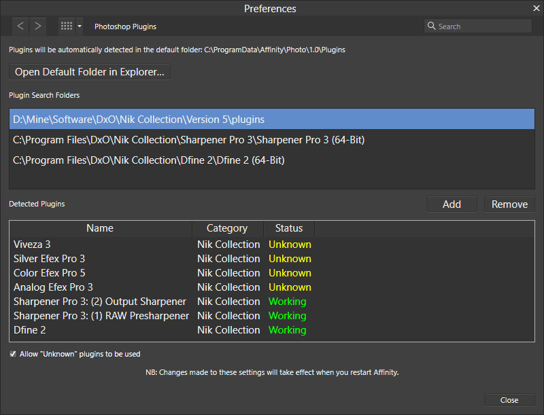Sort plugins by Name column header
Screen dimensions: 544x415
(101, 228)
